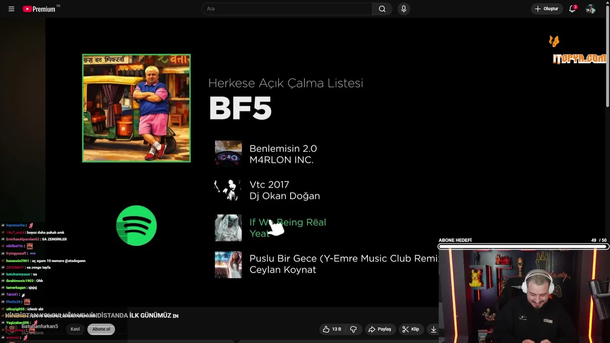
Task: Click the 'Vtc 2017' track title
Action: pyautogui.click(x=269, y=184)
